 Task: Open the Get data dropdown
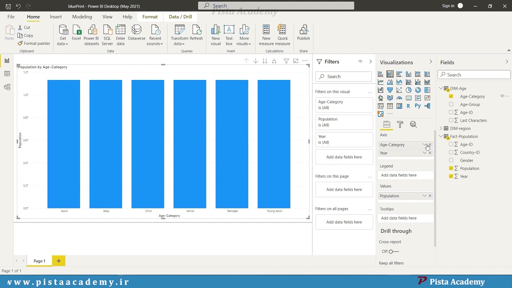click(x=63, y=36)
